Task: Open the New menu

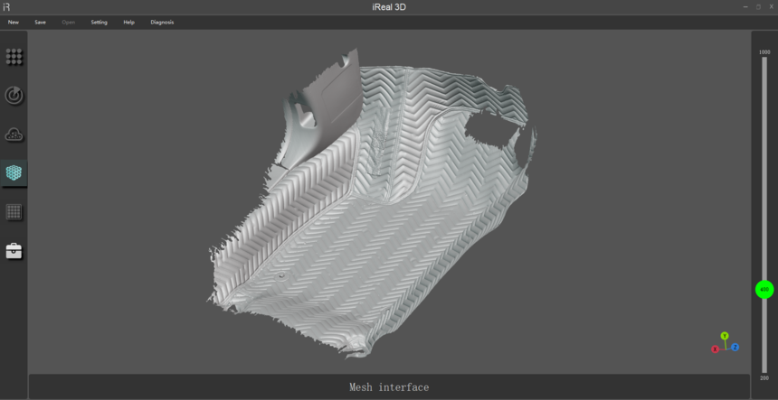Action: (x=13, y=22)
